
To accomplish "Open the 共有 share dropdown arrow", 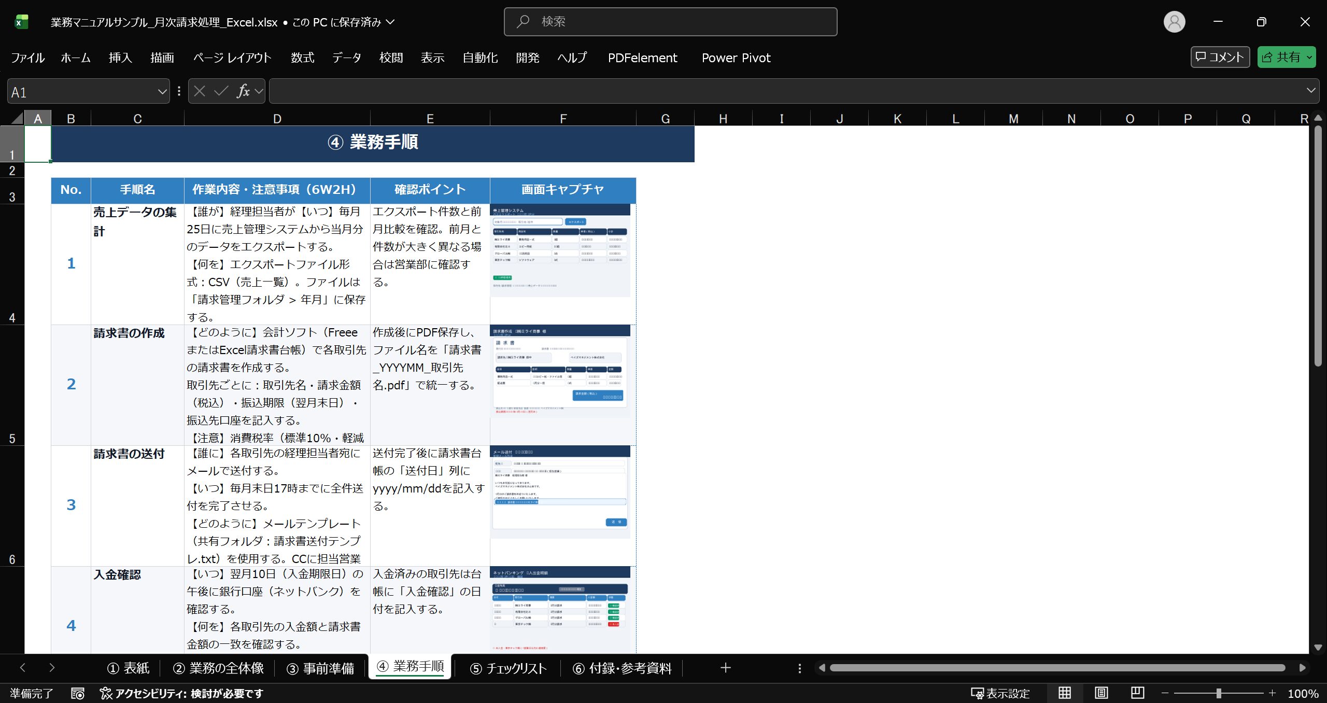I will pos(1309,58).
